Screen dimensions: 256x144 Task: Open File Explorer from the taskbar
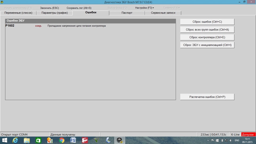click(x=27, y=140)
